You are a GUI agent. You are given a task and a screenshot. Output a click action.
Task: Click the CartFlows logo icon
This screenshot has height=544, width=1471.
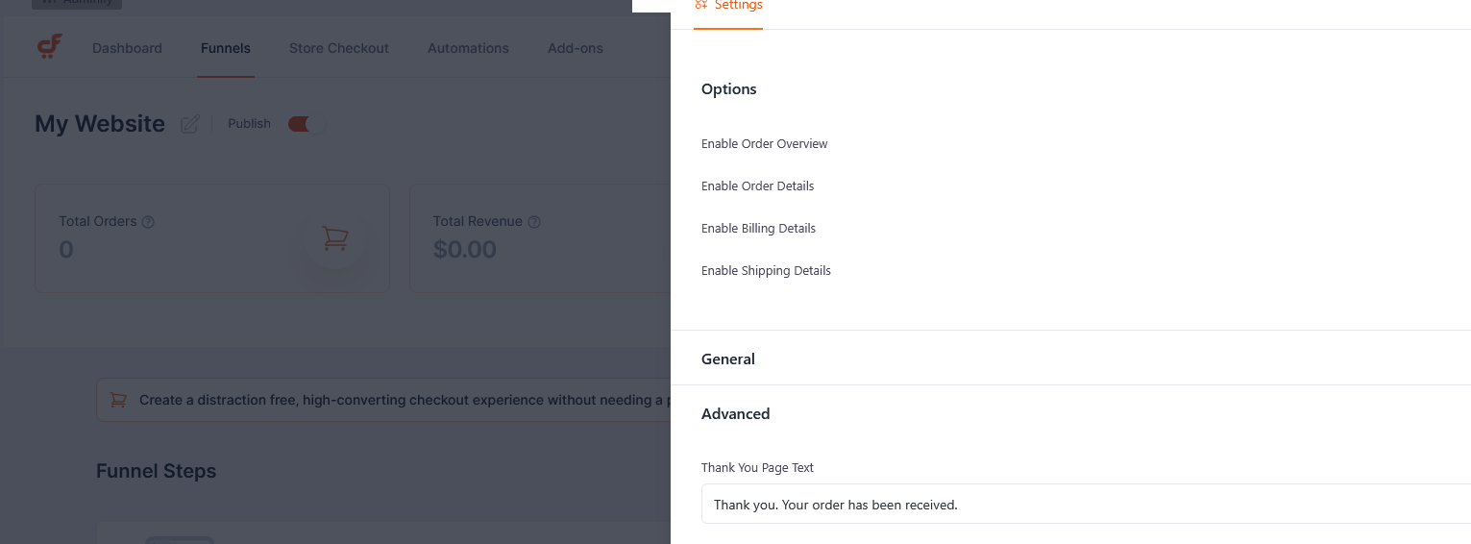[x=50, y=47]
